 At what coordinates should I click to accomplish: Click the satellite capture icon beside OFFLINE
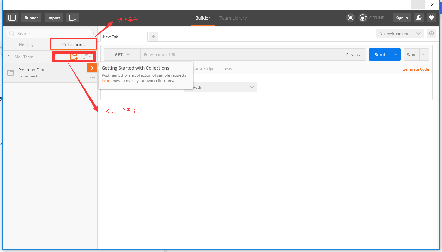[350, 18]
